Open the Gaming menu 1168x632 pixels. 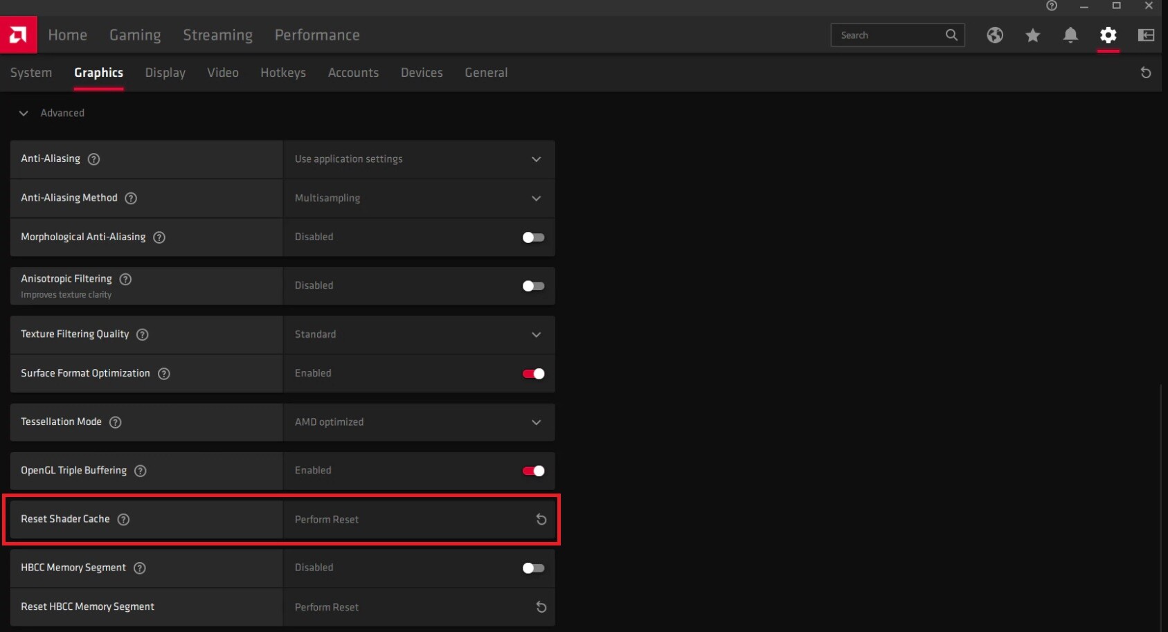click(135, 35)
